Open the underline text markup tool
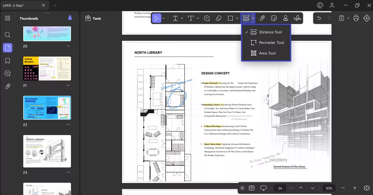 click(175, 18)
